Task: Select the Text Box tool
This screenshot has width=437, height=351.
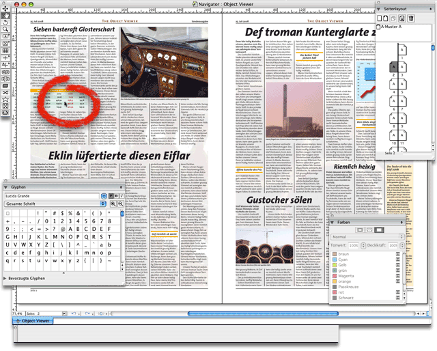Action: pos(5,36)
